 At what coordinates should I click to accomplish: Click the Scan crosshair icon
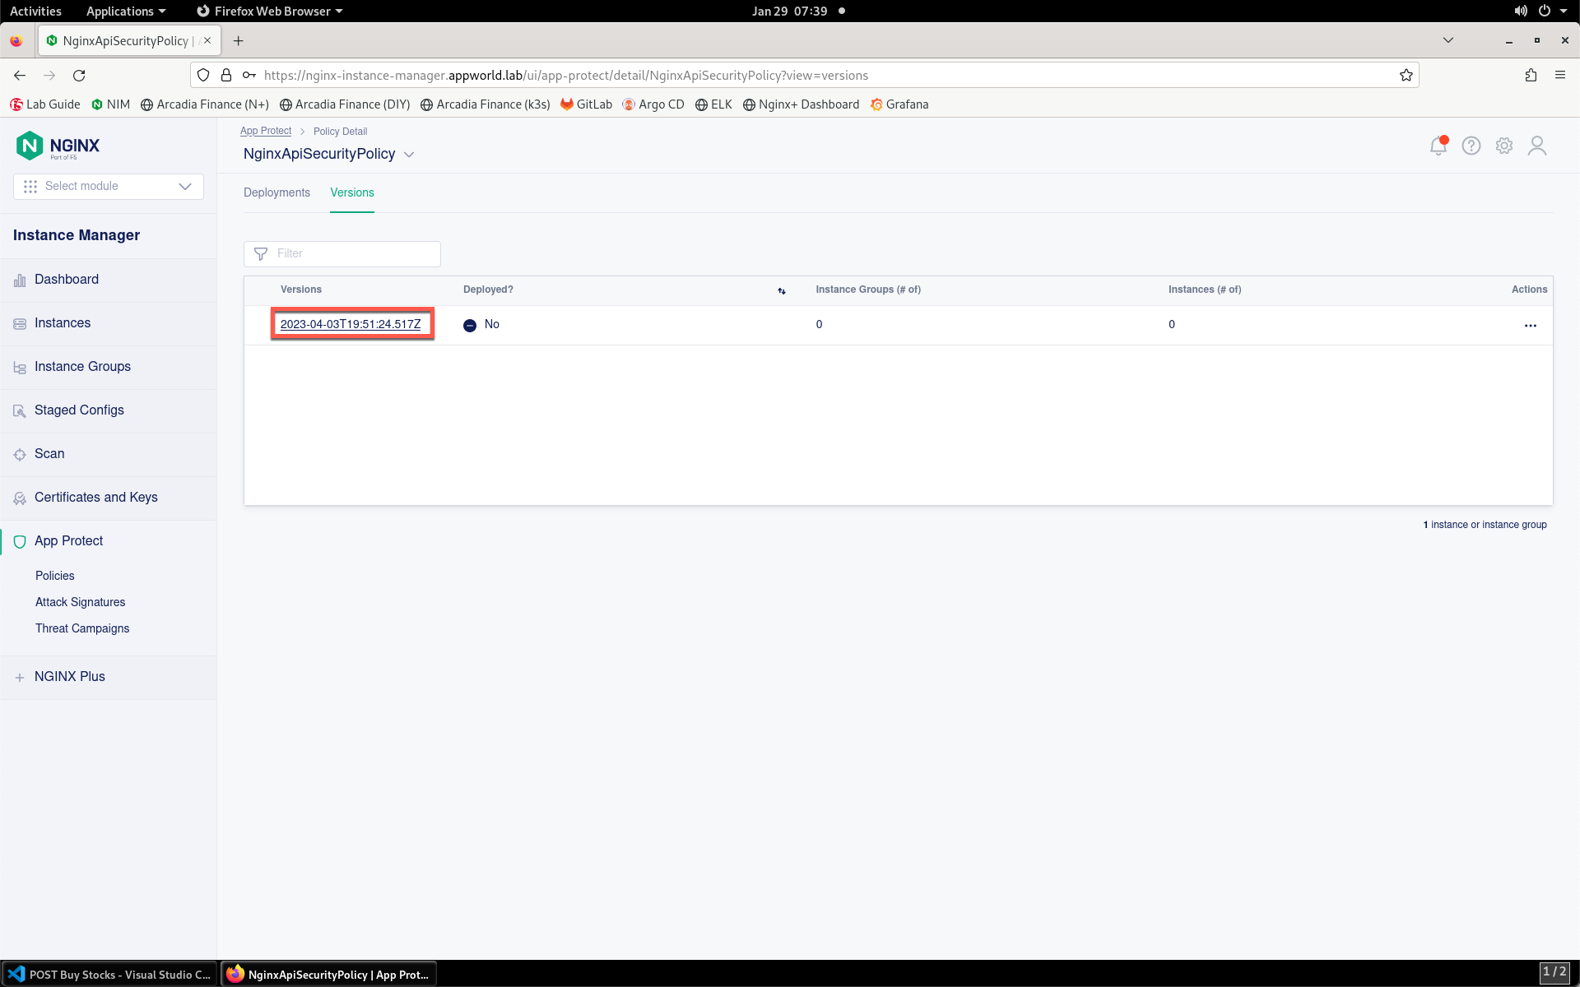point(20,454)
